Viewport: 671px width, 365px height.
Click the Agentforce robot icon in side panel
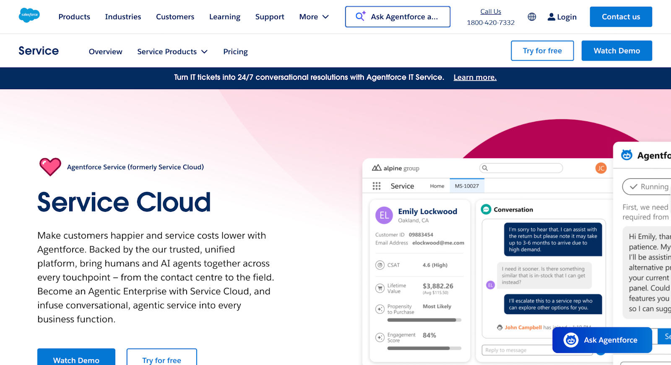(x=627, y=155)
